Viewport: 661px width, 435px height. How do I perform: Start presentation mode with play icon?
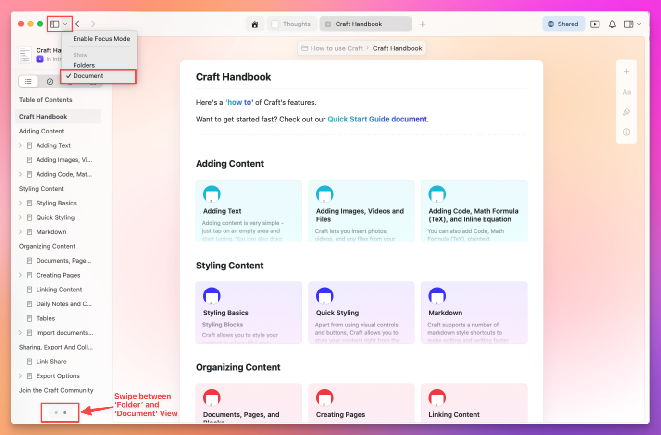tap(595, 24)
